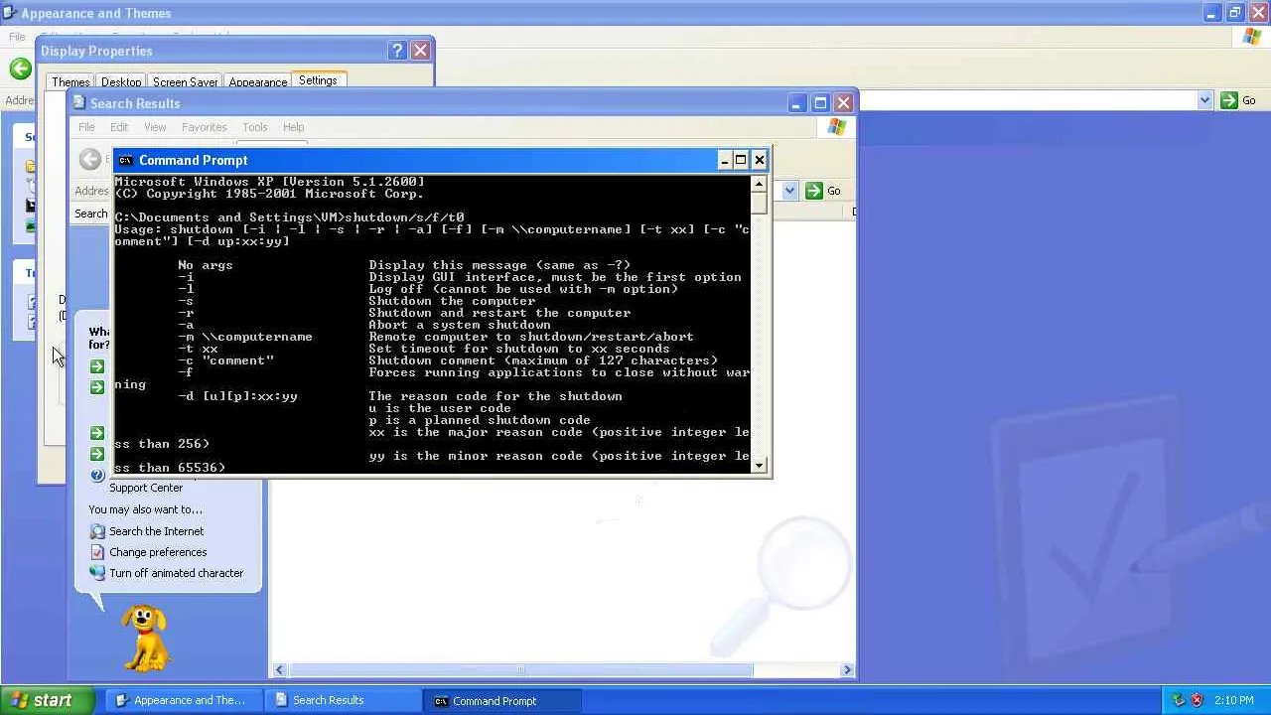
Task: Click Search Results horizontal scroll right arrow
Action: [847, 670]
